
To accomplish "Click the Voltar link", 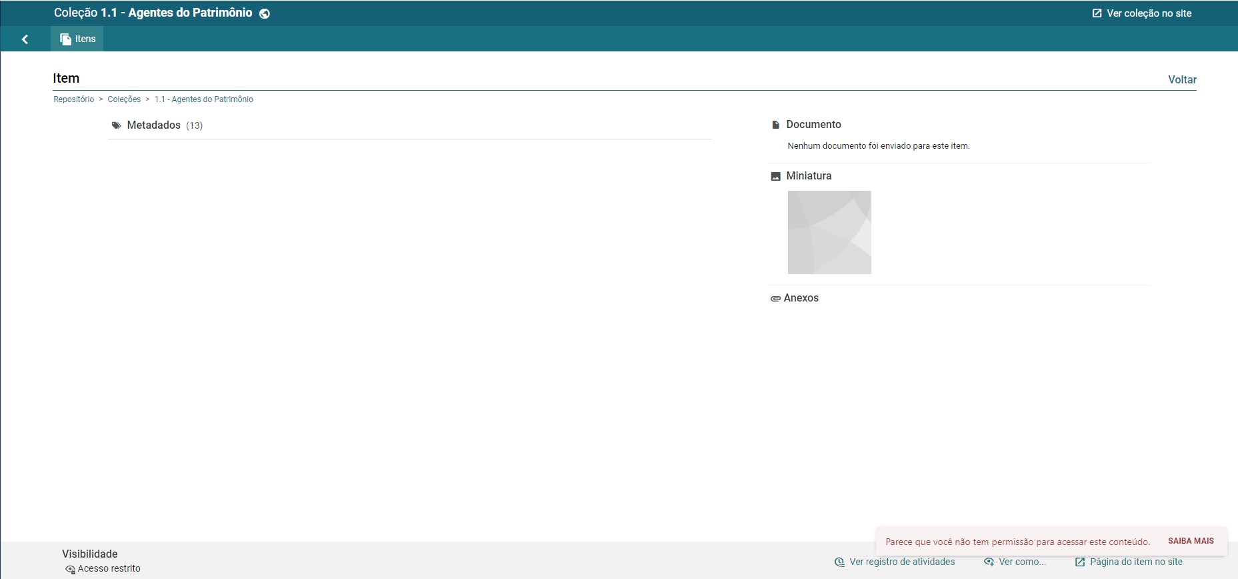I will point(1182,79).
